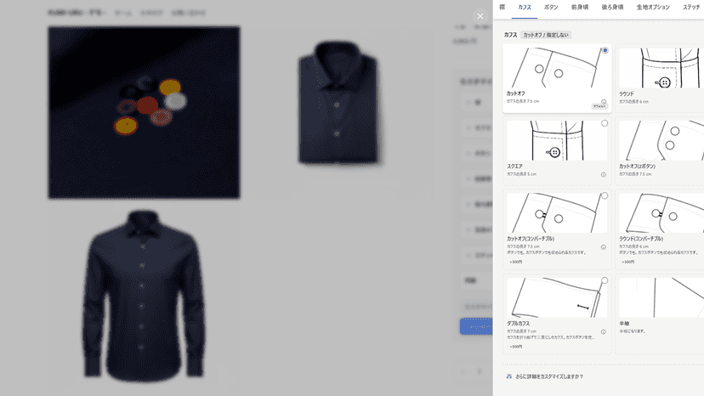
Task: Click the カットオフ / 指定しない selection chip
Action: (x=546, y=35)
